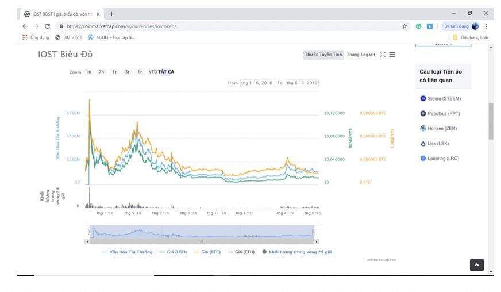Open the MyUEL bookmark
This screenshot has width=501, height=292.
[x=111, y=37]
